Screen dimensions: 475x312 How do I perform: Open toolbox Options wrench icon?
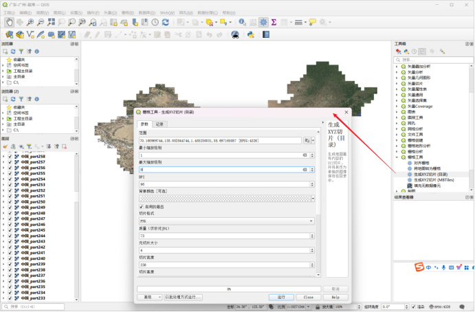pyautogui.click(x=442, y=52)
